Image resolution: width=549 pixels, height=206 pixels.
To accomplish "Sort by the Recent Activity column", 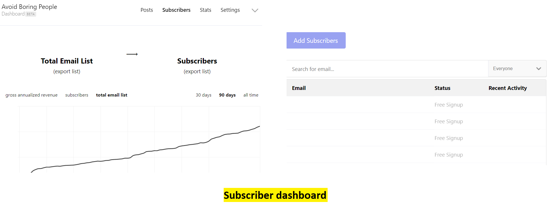I will (x=508, y=88).
